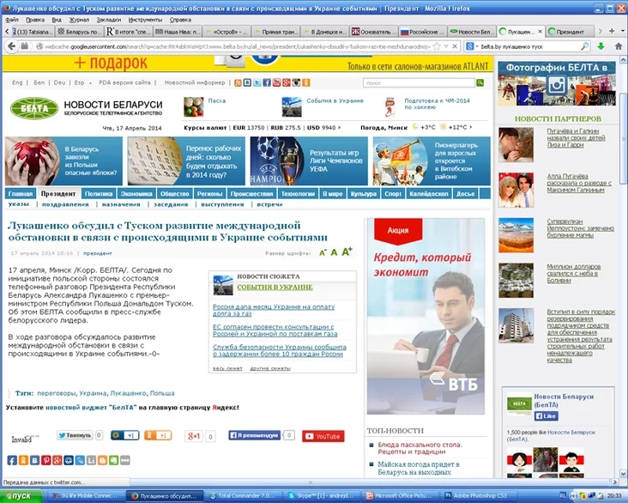Click the Facebook 'Я рекомендую' button
The width and height of the screenshot is (628, 503).
pyautogui.click(x=255, y=436)
